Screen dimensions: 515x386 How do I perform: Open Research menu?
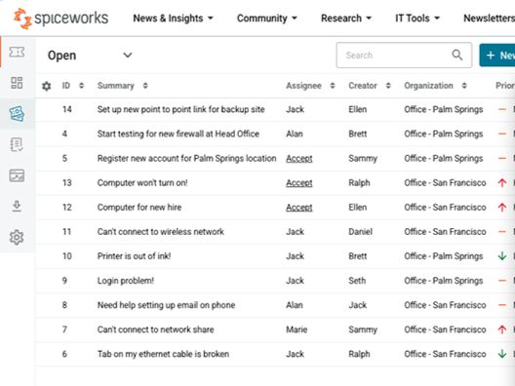[x=346, y=19]
